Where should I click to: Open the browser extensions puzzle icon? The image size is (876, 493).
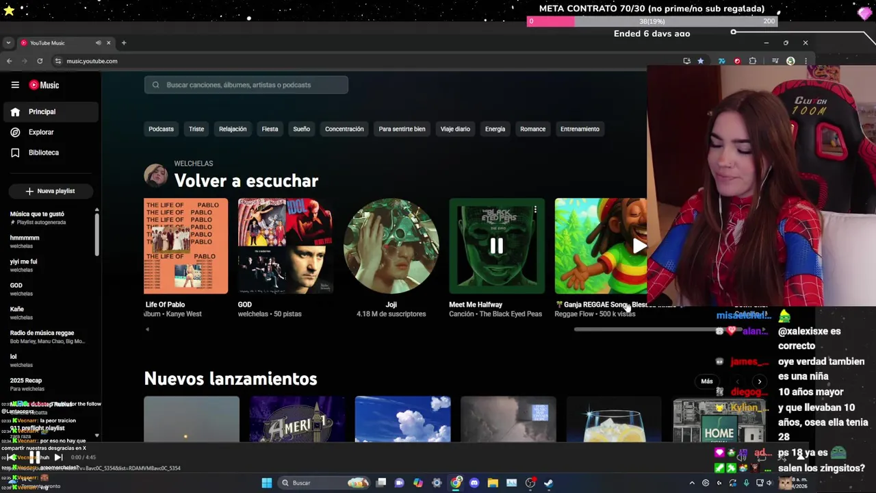[x=753, y=61]
